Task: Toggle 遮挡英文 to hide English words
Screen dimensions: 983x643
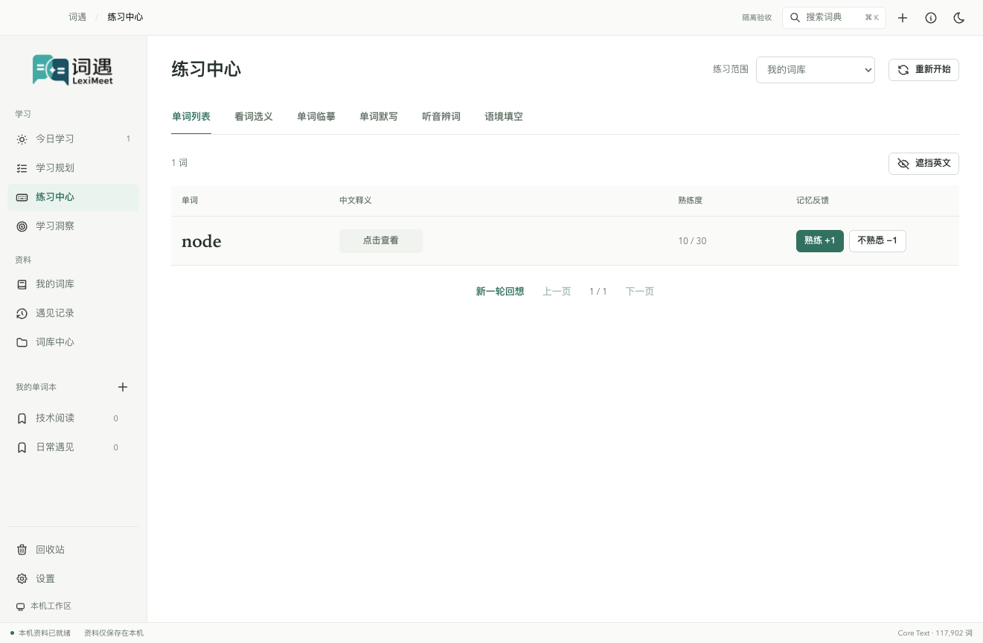Action: 923,163
